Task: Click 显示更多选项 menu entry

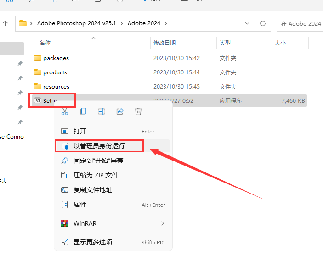Action: coord(113,242)
